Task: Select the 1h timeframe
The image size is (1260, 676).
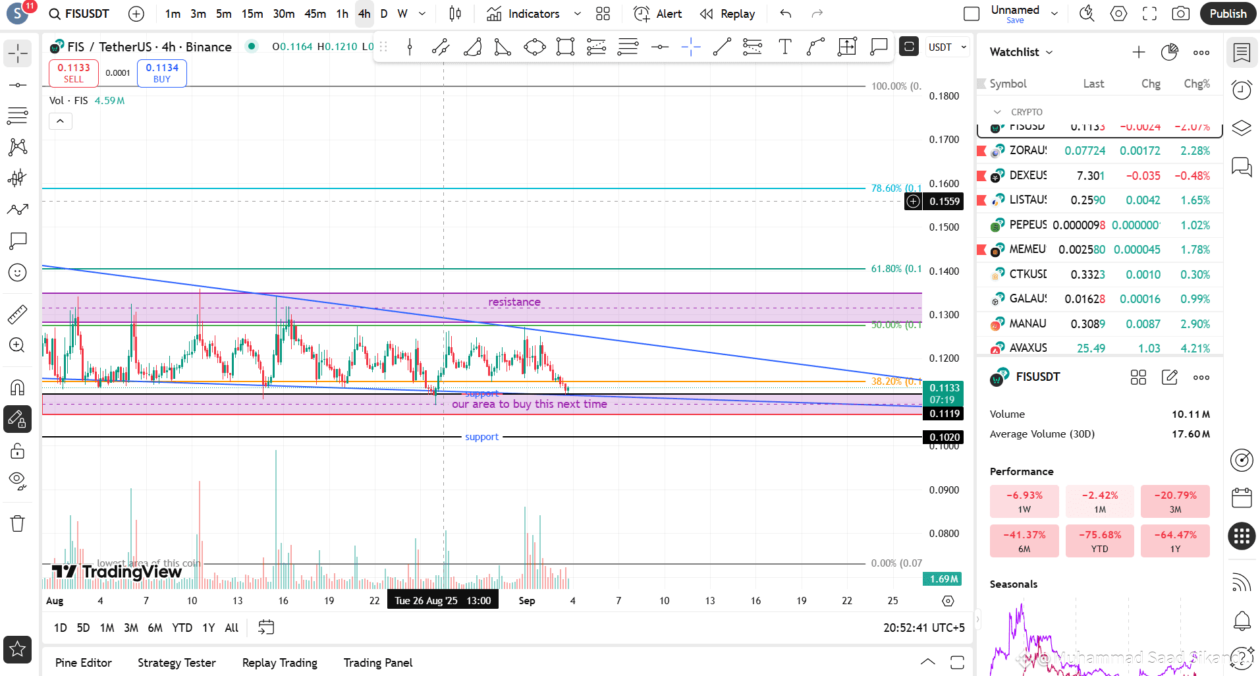Action: [342, 14]
